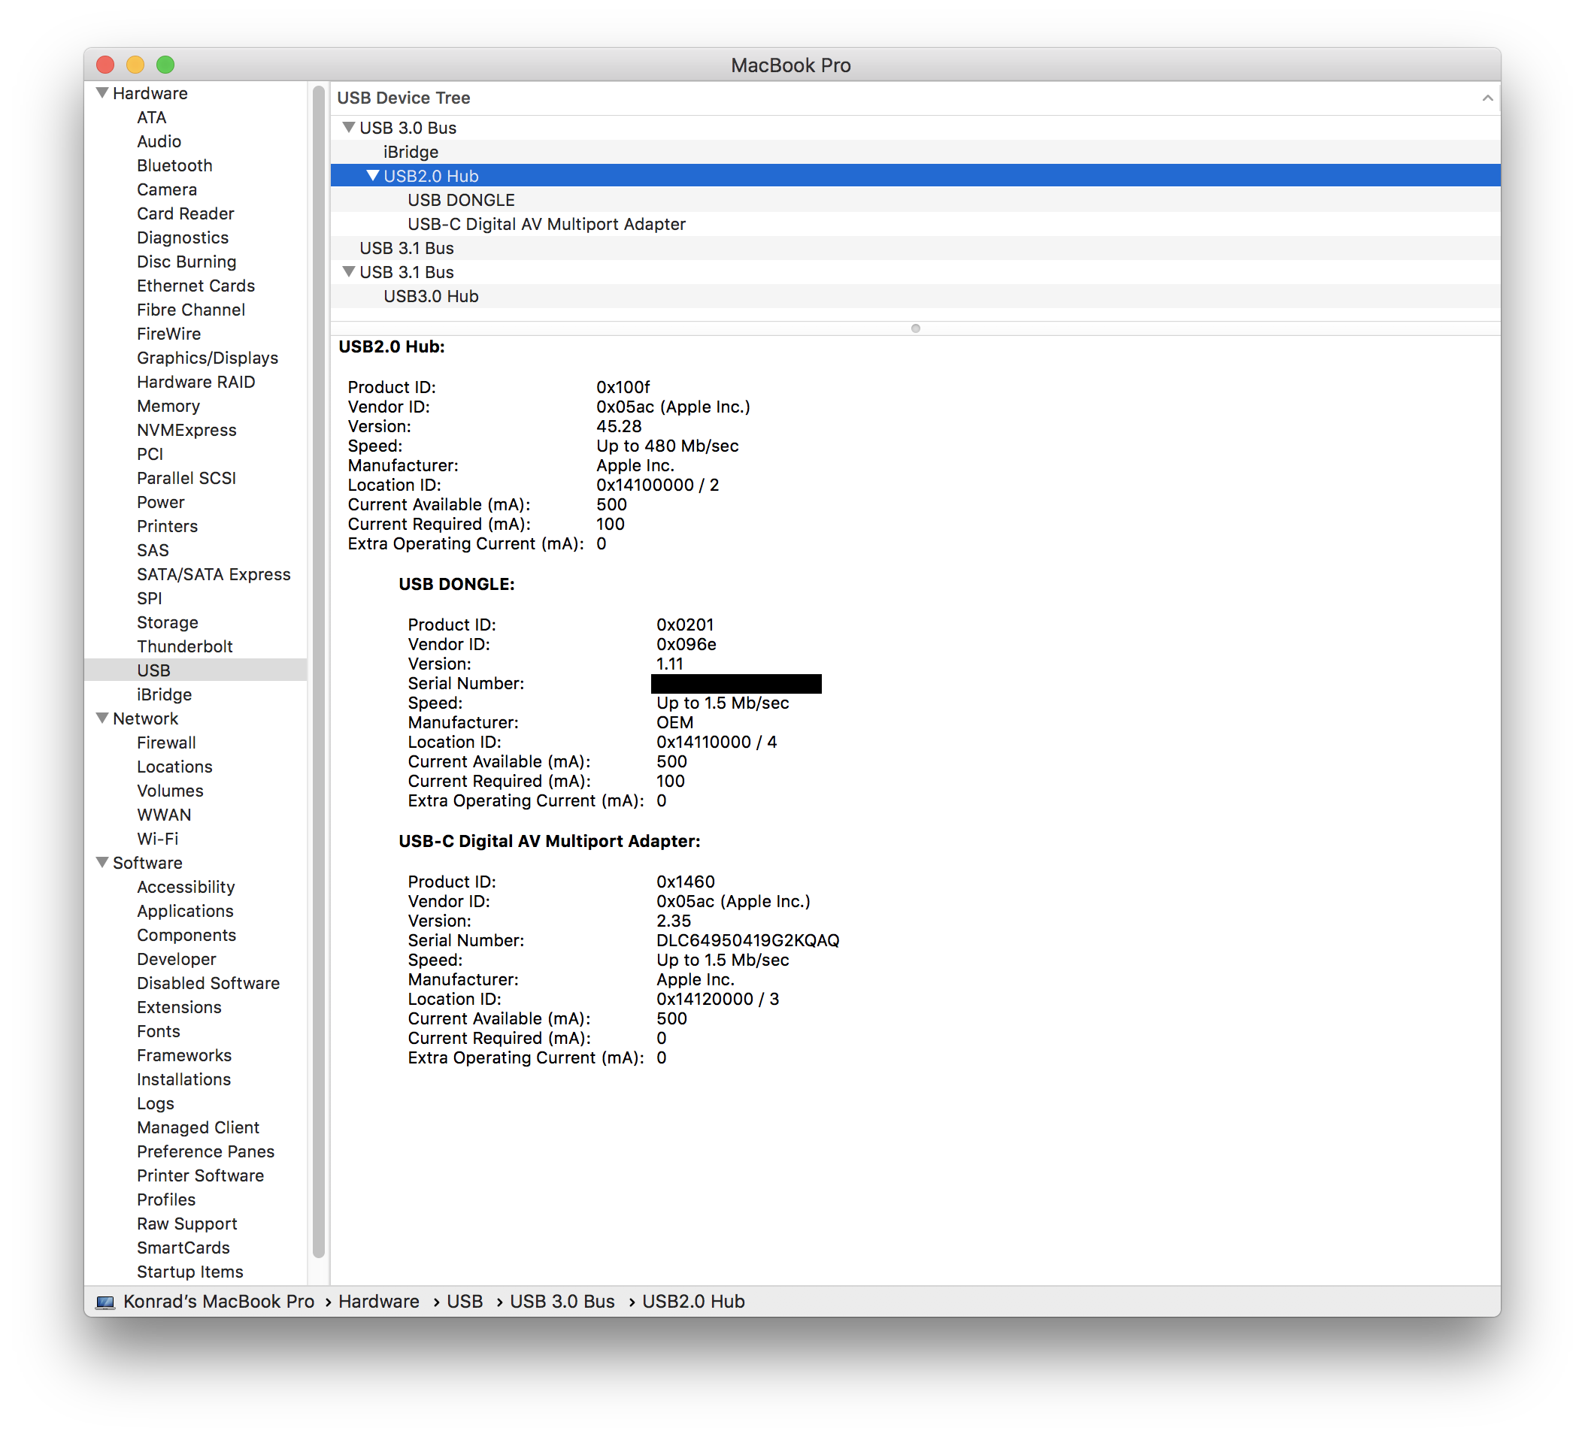Open Power information
Screen dimensions: 1585x1437
pyautogui.click(x=160, y=502)
